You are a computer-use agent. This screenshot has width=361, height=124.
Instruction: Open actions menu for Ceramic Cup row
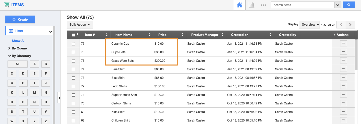(x=343, y=43)
